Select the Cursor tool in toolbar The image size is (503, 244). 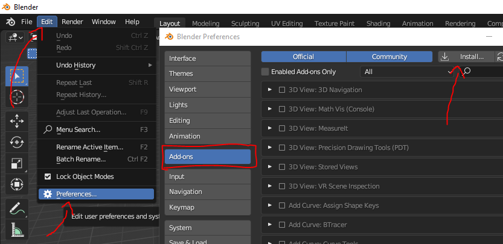click(x=17, y=97)
